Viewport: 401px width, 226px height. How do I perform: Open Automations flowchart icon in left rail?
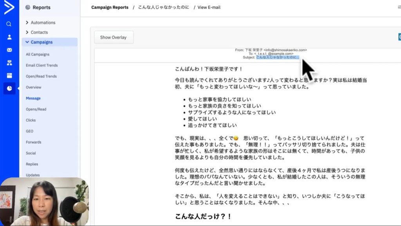pyautogui.click(x=9, y=63)
